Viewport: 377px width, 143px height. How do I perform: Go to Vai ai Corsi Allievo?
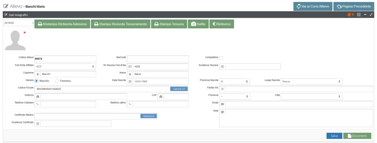(x=313, y=6)
